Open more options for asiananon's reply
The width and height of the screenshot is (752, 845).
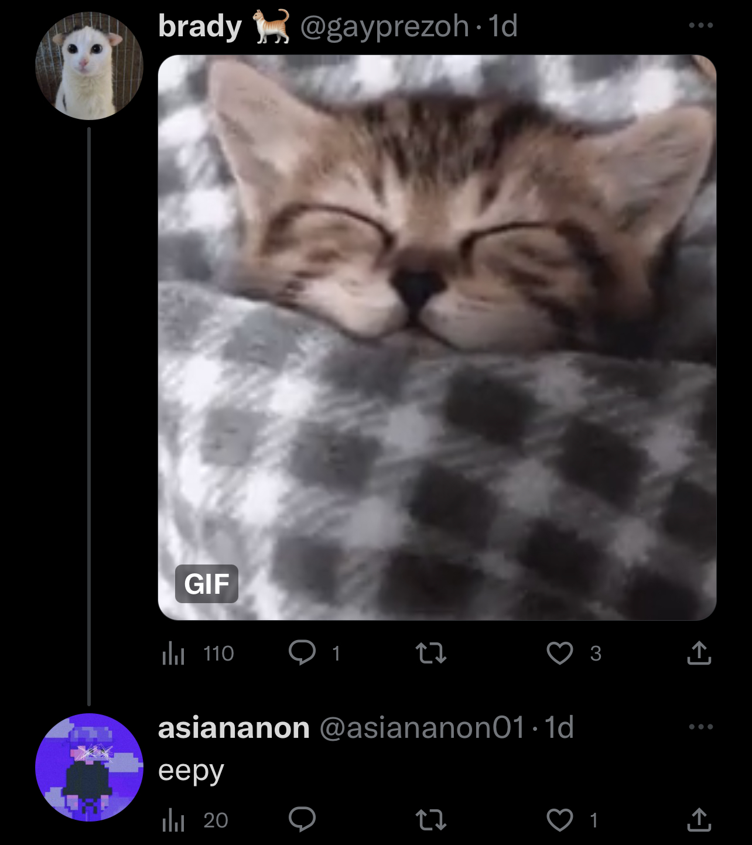pyautogui.click(x=700, y=727)
